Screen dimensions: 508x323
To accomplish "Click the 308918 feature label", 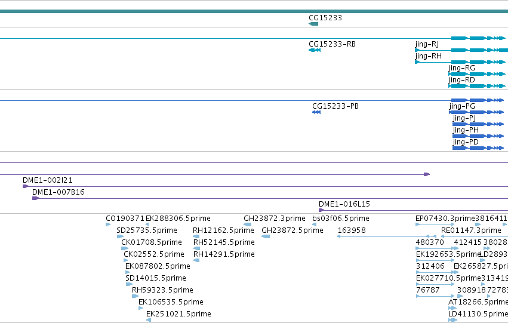I will pos(472,290).
